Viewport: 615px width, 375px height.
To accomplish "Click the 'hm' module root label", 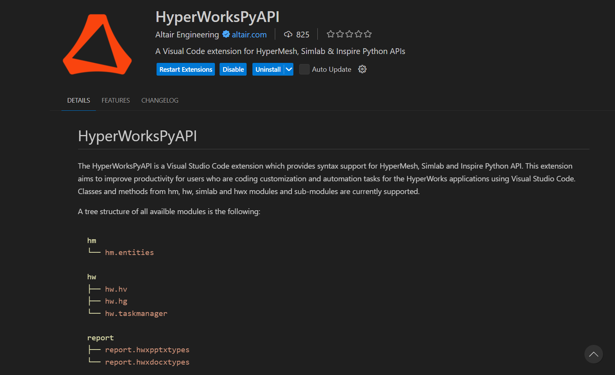I will [x=92, y=241].
